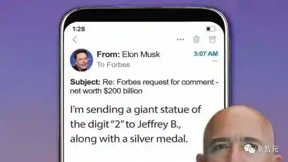Tap the 1:28 status bar clock
The width and height of the screenshot is (288, 162).
click(79, 29)
